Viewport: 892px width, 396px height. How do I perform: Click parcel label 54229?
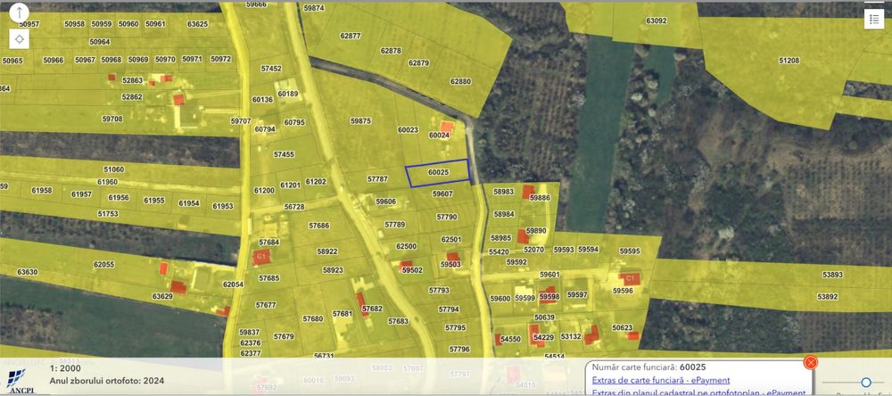pyautogui.click(x=543, y=337)
